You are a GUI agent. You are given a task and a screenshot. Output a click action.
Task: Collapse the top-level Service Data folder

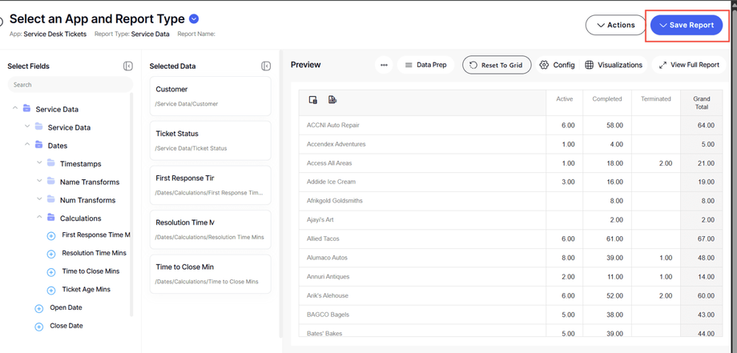coord(15,109)
